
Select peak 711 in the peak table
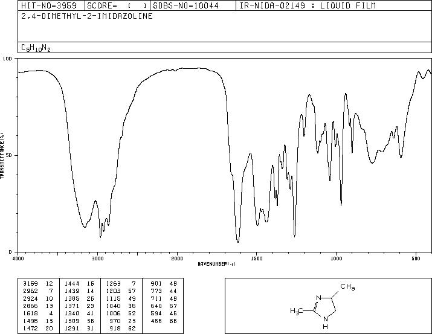(x=156, y=298)
